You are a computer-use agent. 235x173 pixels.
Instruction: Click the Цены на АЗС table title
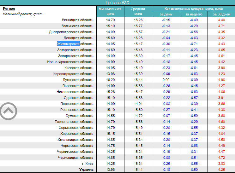tap(117, 3)
